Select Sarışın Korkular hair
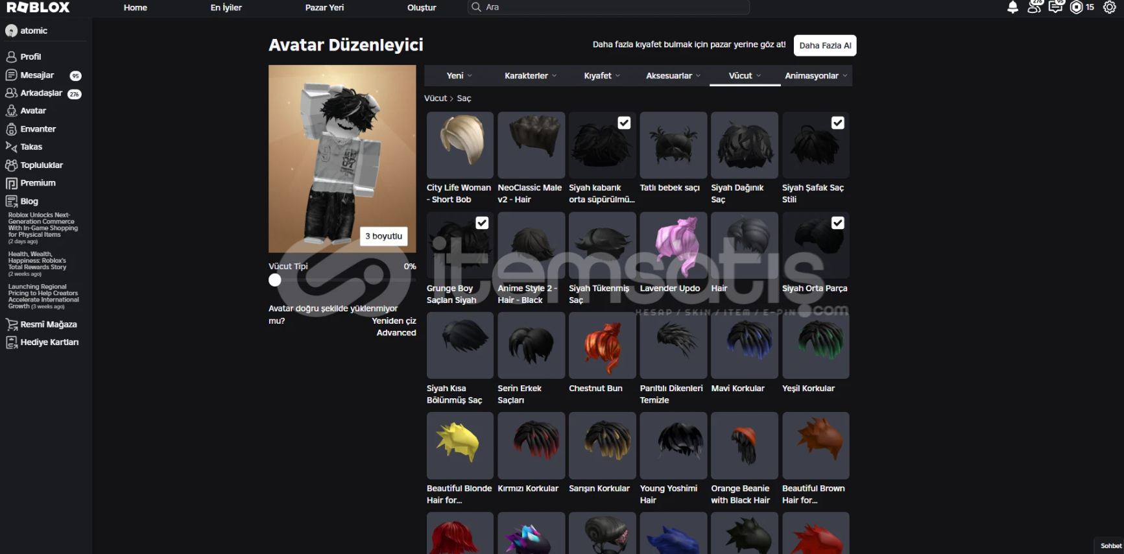Viewport: 1124px width, 554px height. click(x=602, y=446)
